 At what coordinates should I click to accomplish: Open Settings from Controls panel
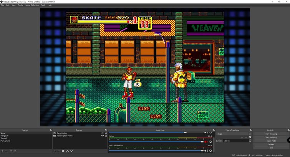pos(271,144)
